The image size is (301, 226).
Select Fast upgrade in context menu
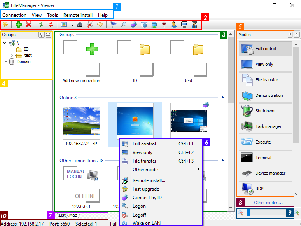[161, 189]
